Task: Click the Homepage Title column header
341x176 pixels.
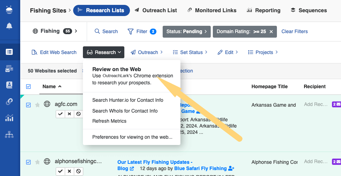Action: tap(270, 86)
